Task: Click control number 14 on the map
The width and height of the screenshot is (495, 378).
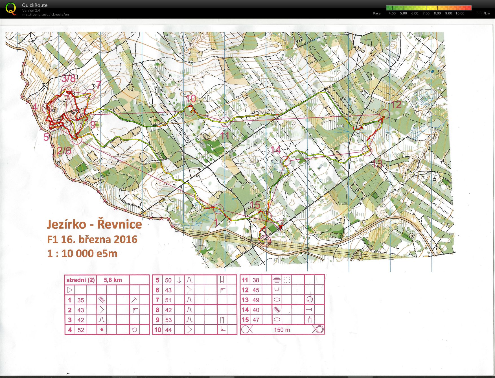Action: (x=275, y=150)
